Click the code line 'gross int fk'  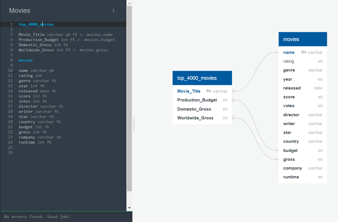(33, 132)
